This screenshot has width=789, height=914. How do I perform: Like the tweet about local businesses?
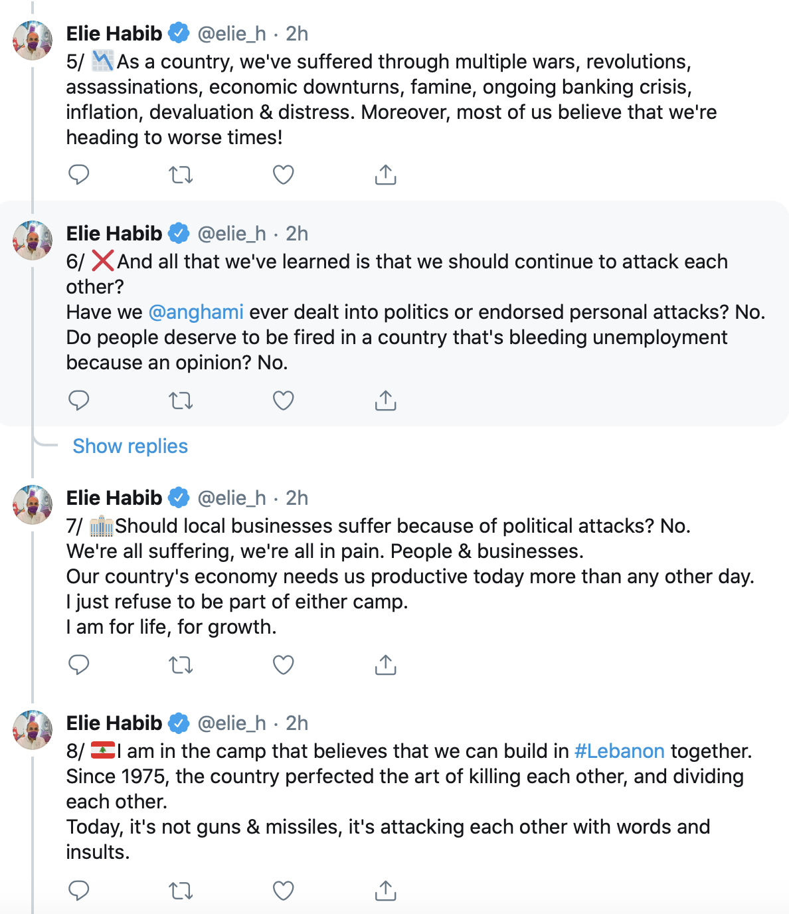pos(284,665)
